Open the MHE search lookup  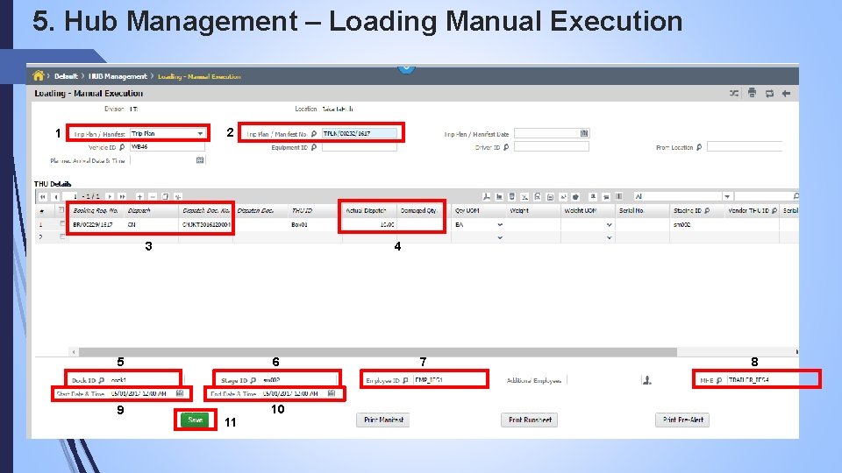pyautogui.click(x=719, y=380)
